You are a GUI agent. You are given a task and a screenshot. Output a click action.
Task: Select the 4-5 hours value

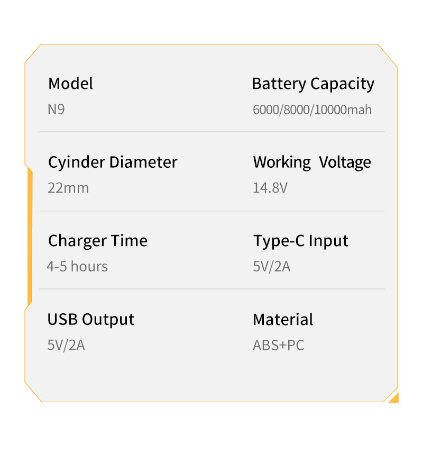(x=77, y=266)
